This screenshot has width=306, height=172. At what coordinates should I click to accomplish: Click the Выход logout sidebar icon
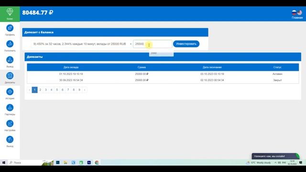[x=10, y=140]
